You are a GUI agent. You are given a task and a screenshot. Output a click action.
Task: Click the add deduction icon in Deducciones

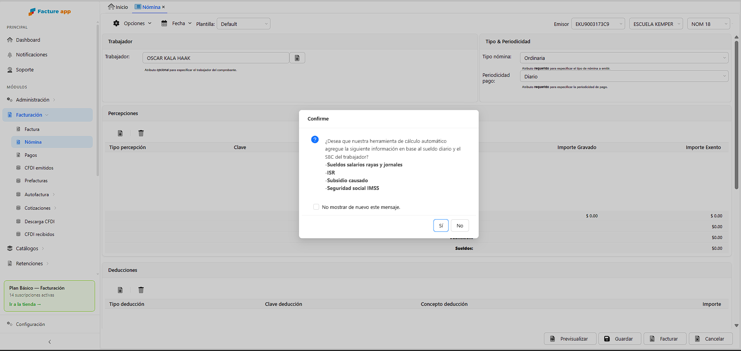120,290
